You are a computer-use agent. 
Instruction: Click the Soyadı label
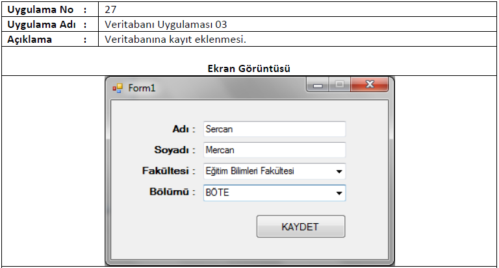click(174, 150)
